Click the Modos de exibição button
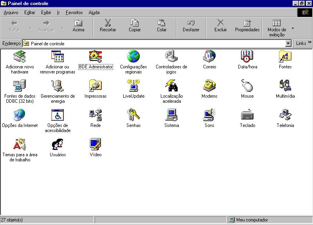The width and height of the screenshot is (313, 225). point(277,28)
